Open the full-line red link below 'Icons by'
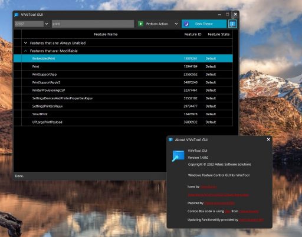 coord(218,195)
